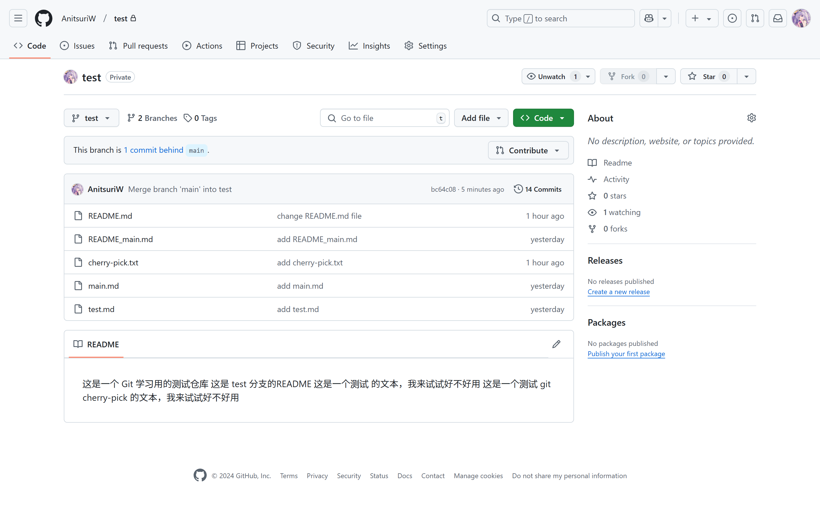This screenshot has width=820, height=512.
Task: Toggle Star on the repository
Action: pyautogui.click(x=708, y=77)
